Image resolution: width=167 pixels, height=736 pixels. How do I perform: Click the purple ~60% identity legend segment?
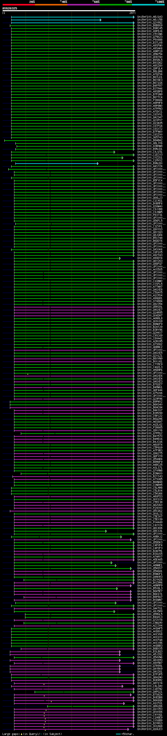pos(84,5)
